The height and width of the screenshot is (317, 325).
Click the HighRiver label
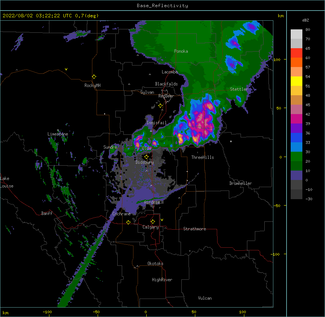[162, 280]
